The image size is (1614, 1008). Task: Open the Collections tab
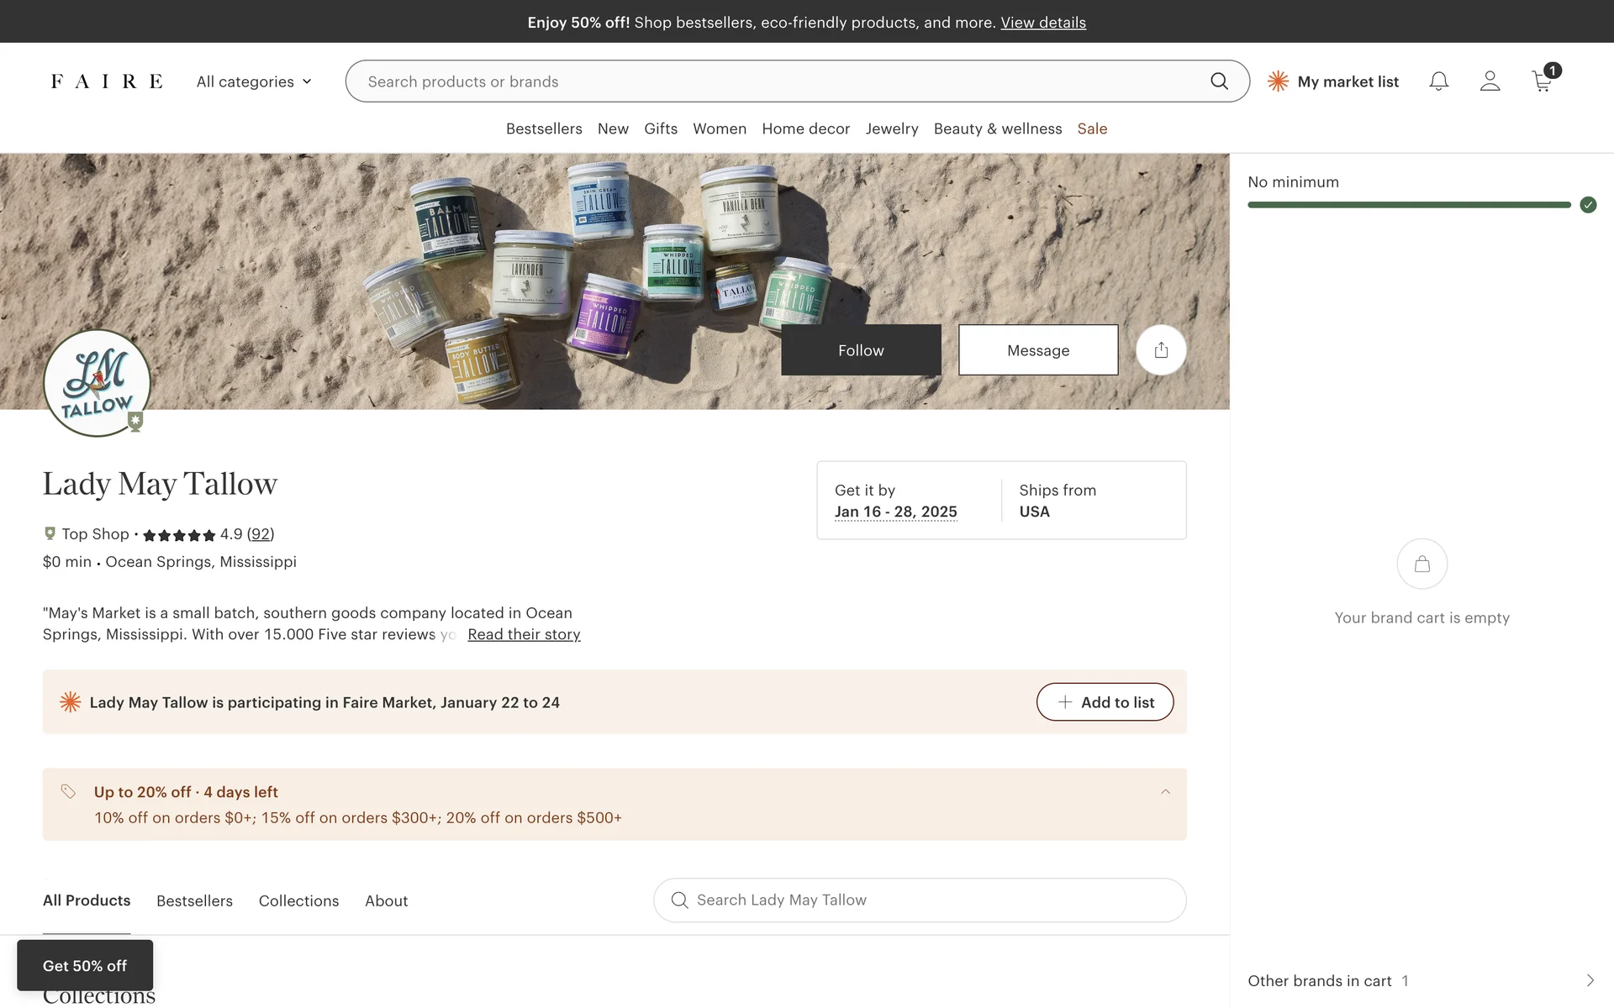[298, 900]
